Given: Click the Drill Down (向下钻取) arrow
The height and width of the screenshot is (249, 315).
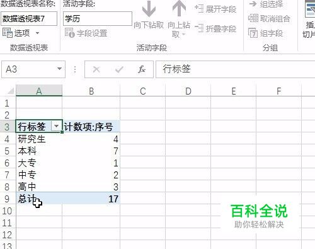Looking at the screenshot, I should tap(149, 14).
